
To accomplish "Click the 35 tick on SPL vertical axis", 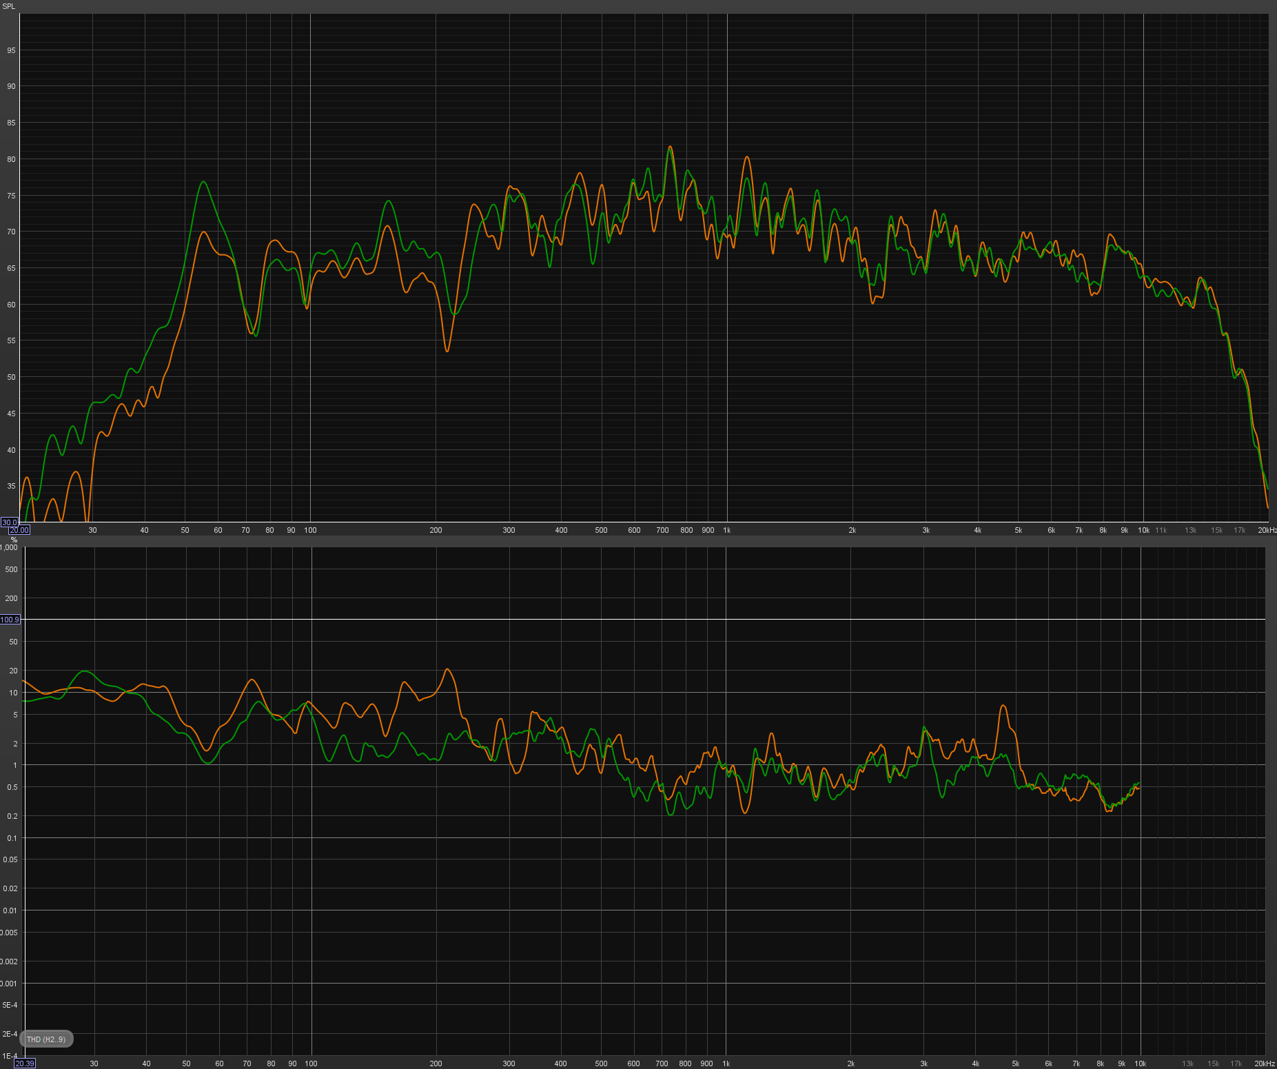I will (x=12, y=486).
